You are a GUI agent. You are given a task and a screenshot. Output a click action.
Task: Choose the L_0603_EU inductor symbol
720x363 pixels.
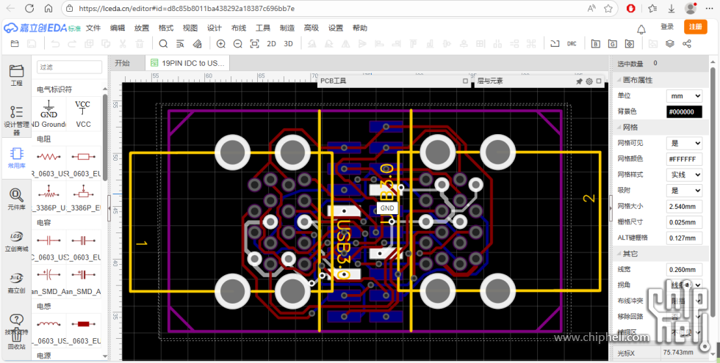click(83, 330)
